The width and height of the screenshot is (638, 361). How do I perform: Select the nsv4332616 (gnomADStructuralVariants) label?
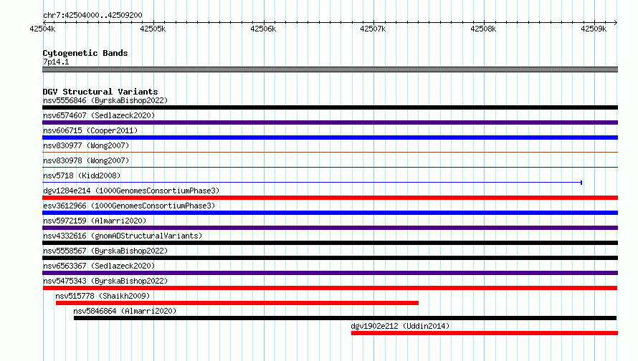(x=123, y=236)
